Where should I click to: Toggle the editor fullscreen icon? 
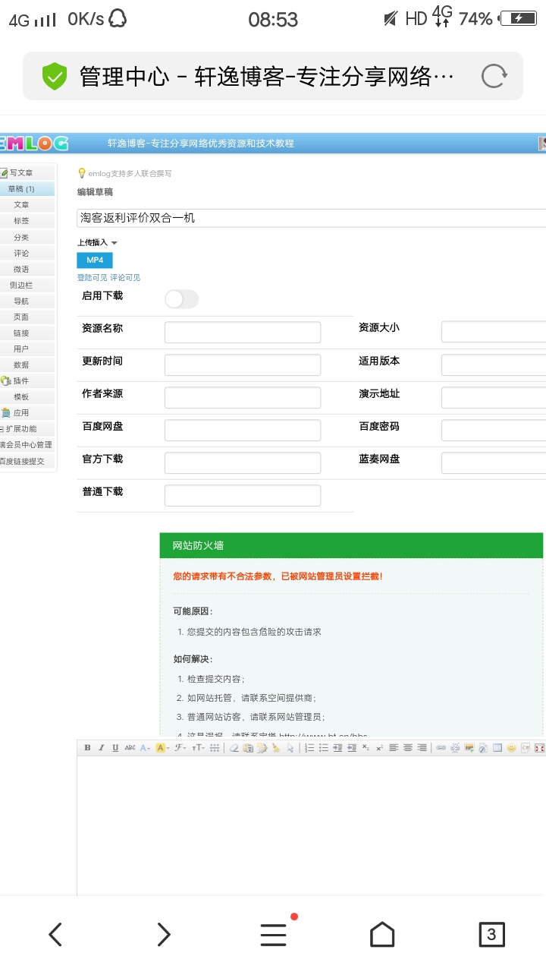pyautogui.click(x=539, y=748)
